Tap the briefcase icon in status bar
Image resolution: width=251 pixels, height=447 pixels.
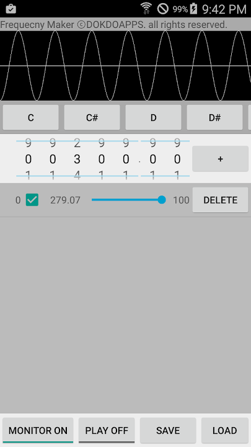tap(11, 9)
